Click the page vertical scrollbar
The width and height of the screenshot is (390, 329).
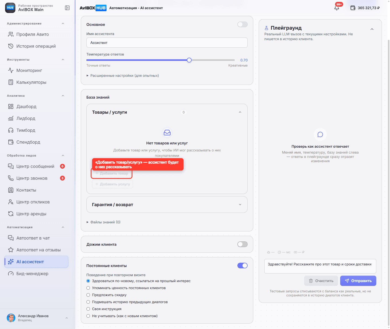(388, 183)
